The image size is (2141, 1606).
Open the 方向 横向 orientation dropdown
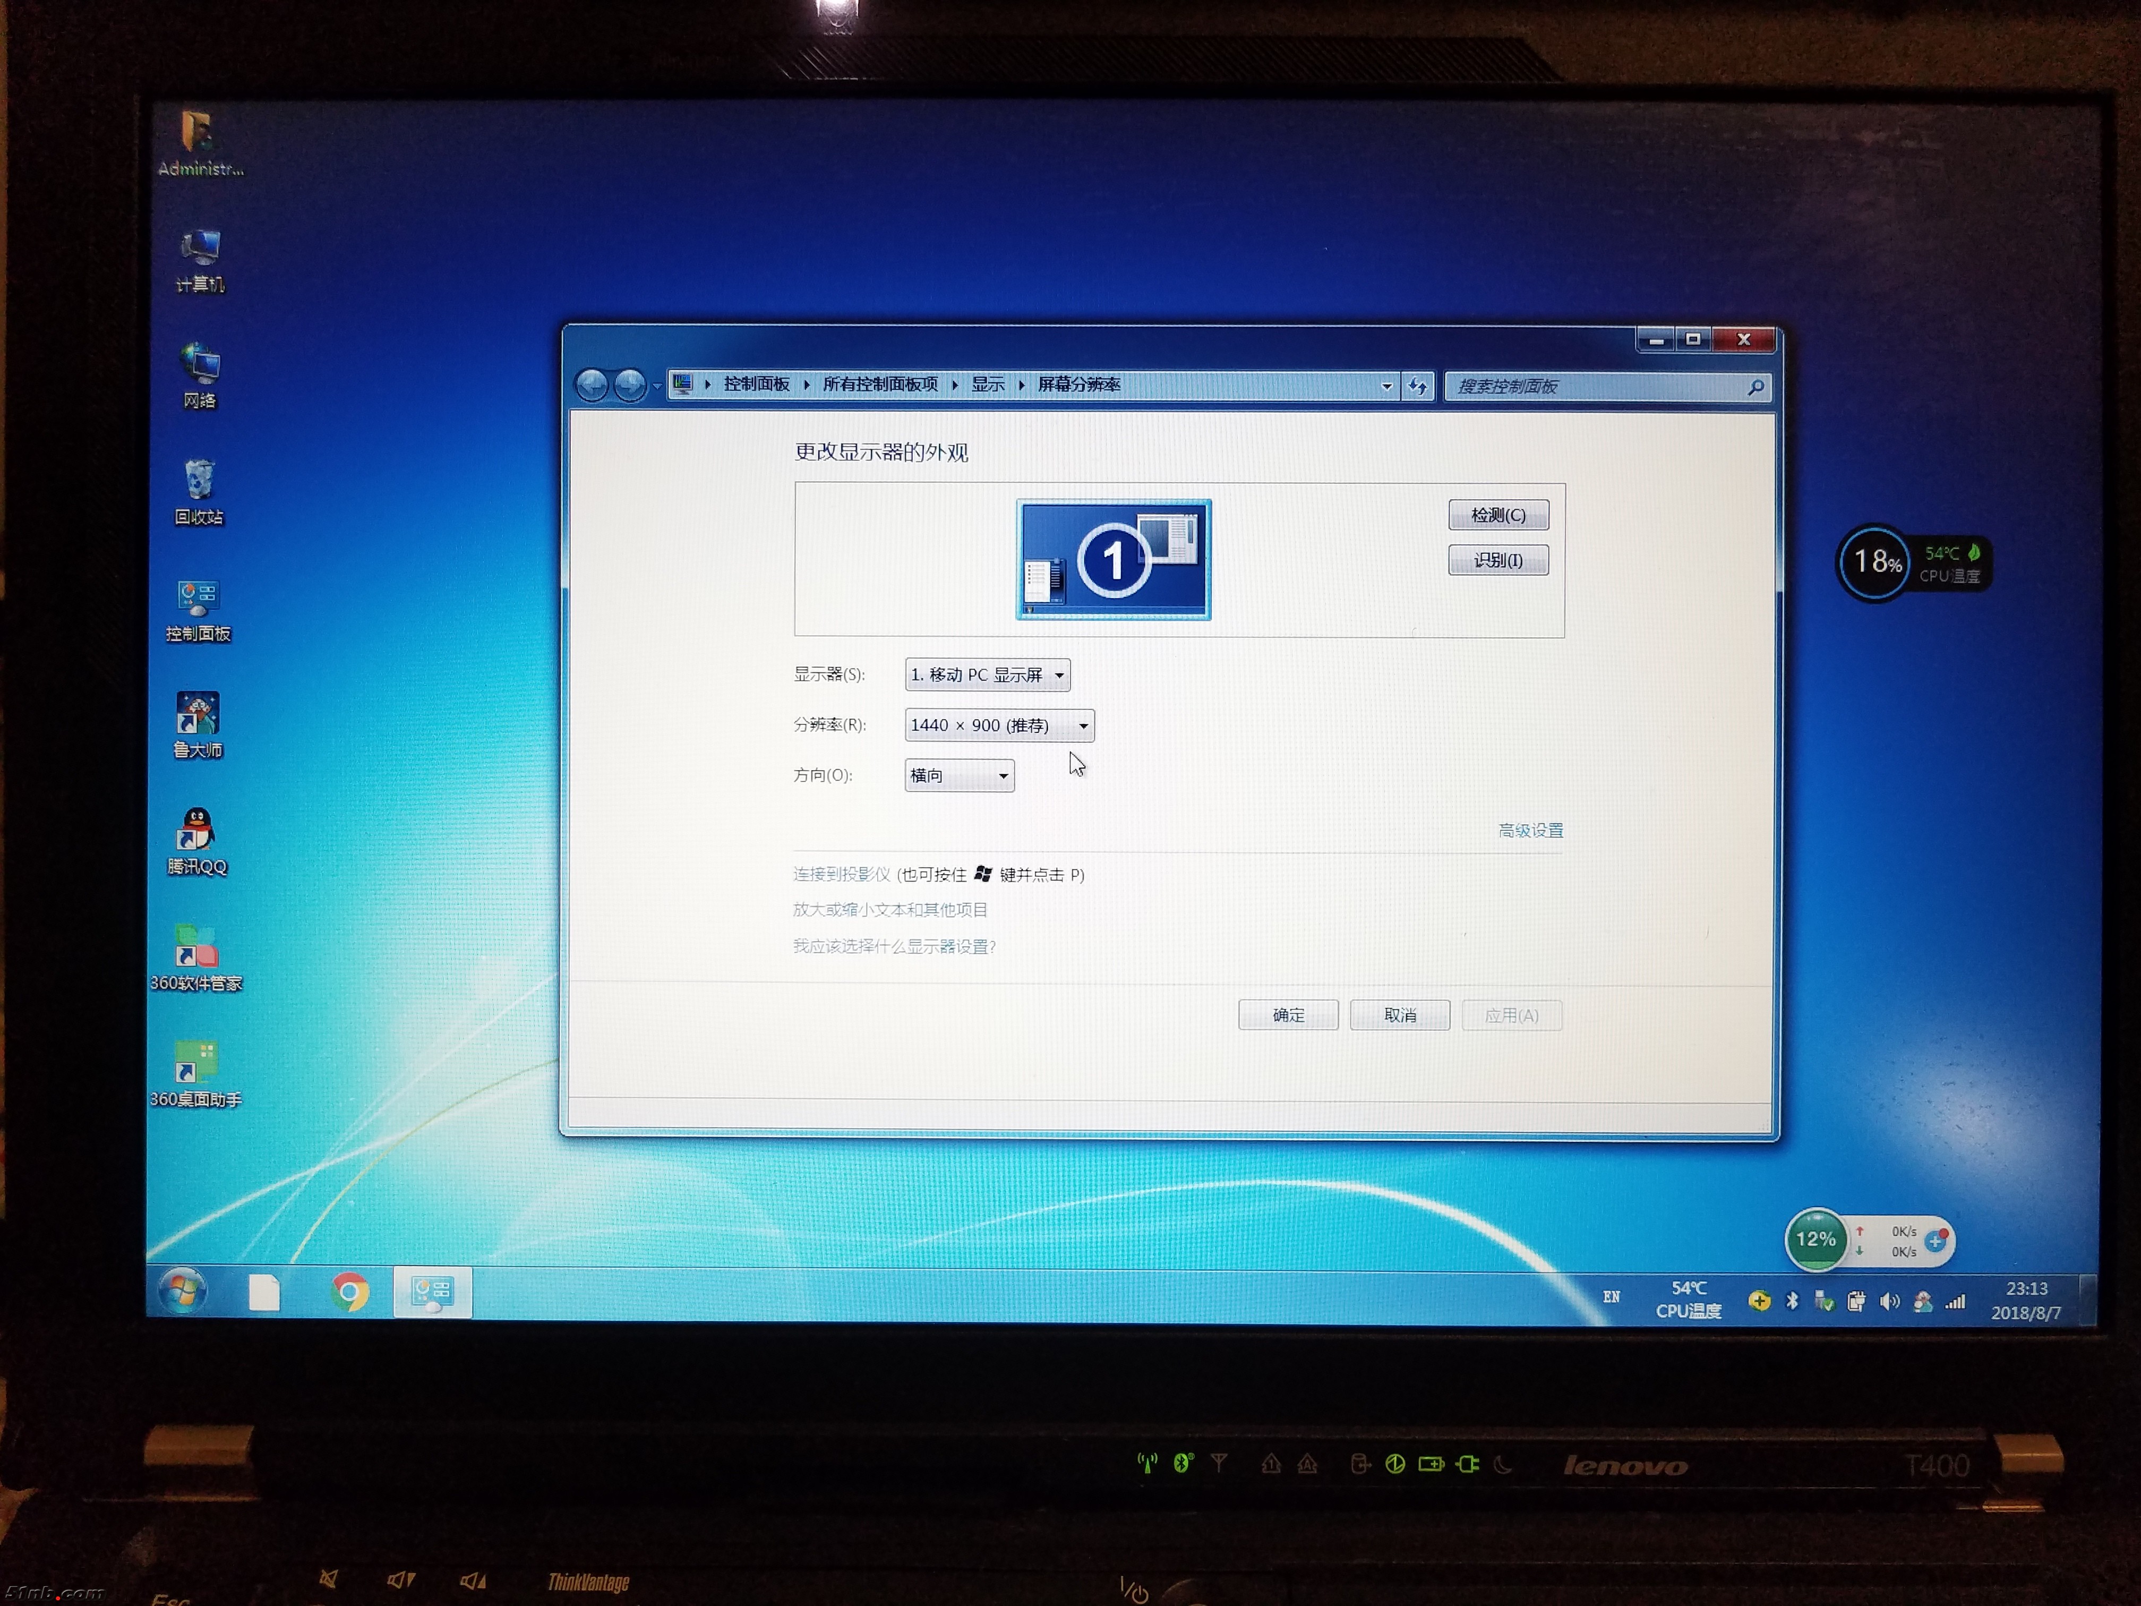click(x=959, y=775)
